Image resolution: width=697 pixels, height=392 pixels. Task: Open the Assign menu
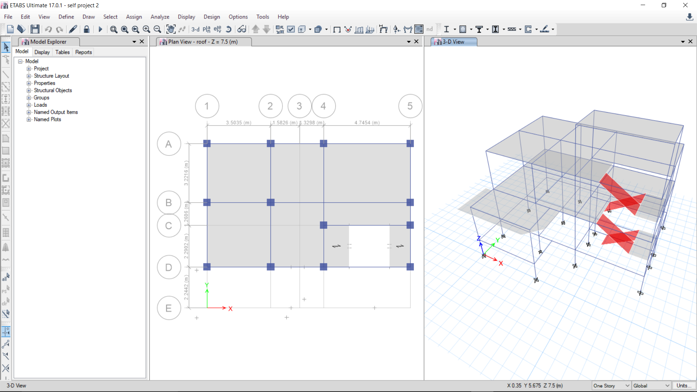pos(134,17)
